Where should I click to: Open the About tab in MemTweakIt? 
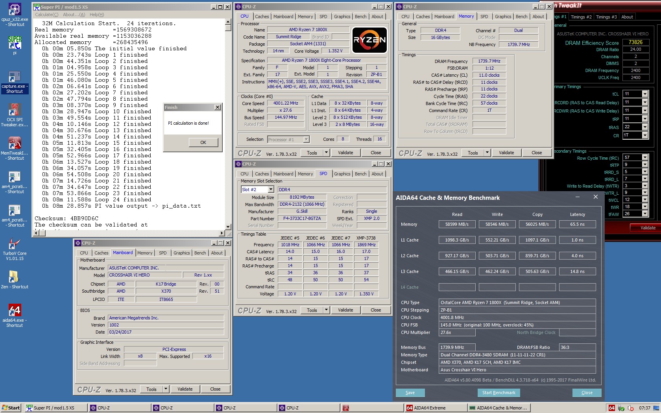point(627,17)
